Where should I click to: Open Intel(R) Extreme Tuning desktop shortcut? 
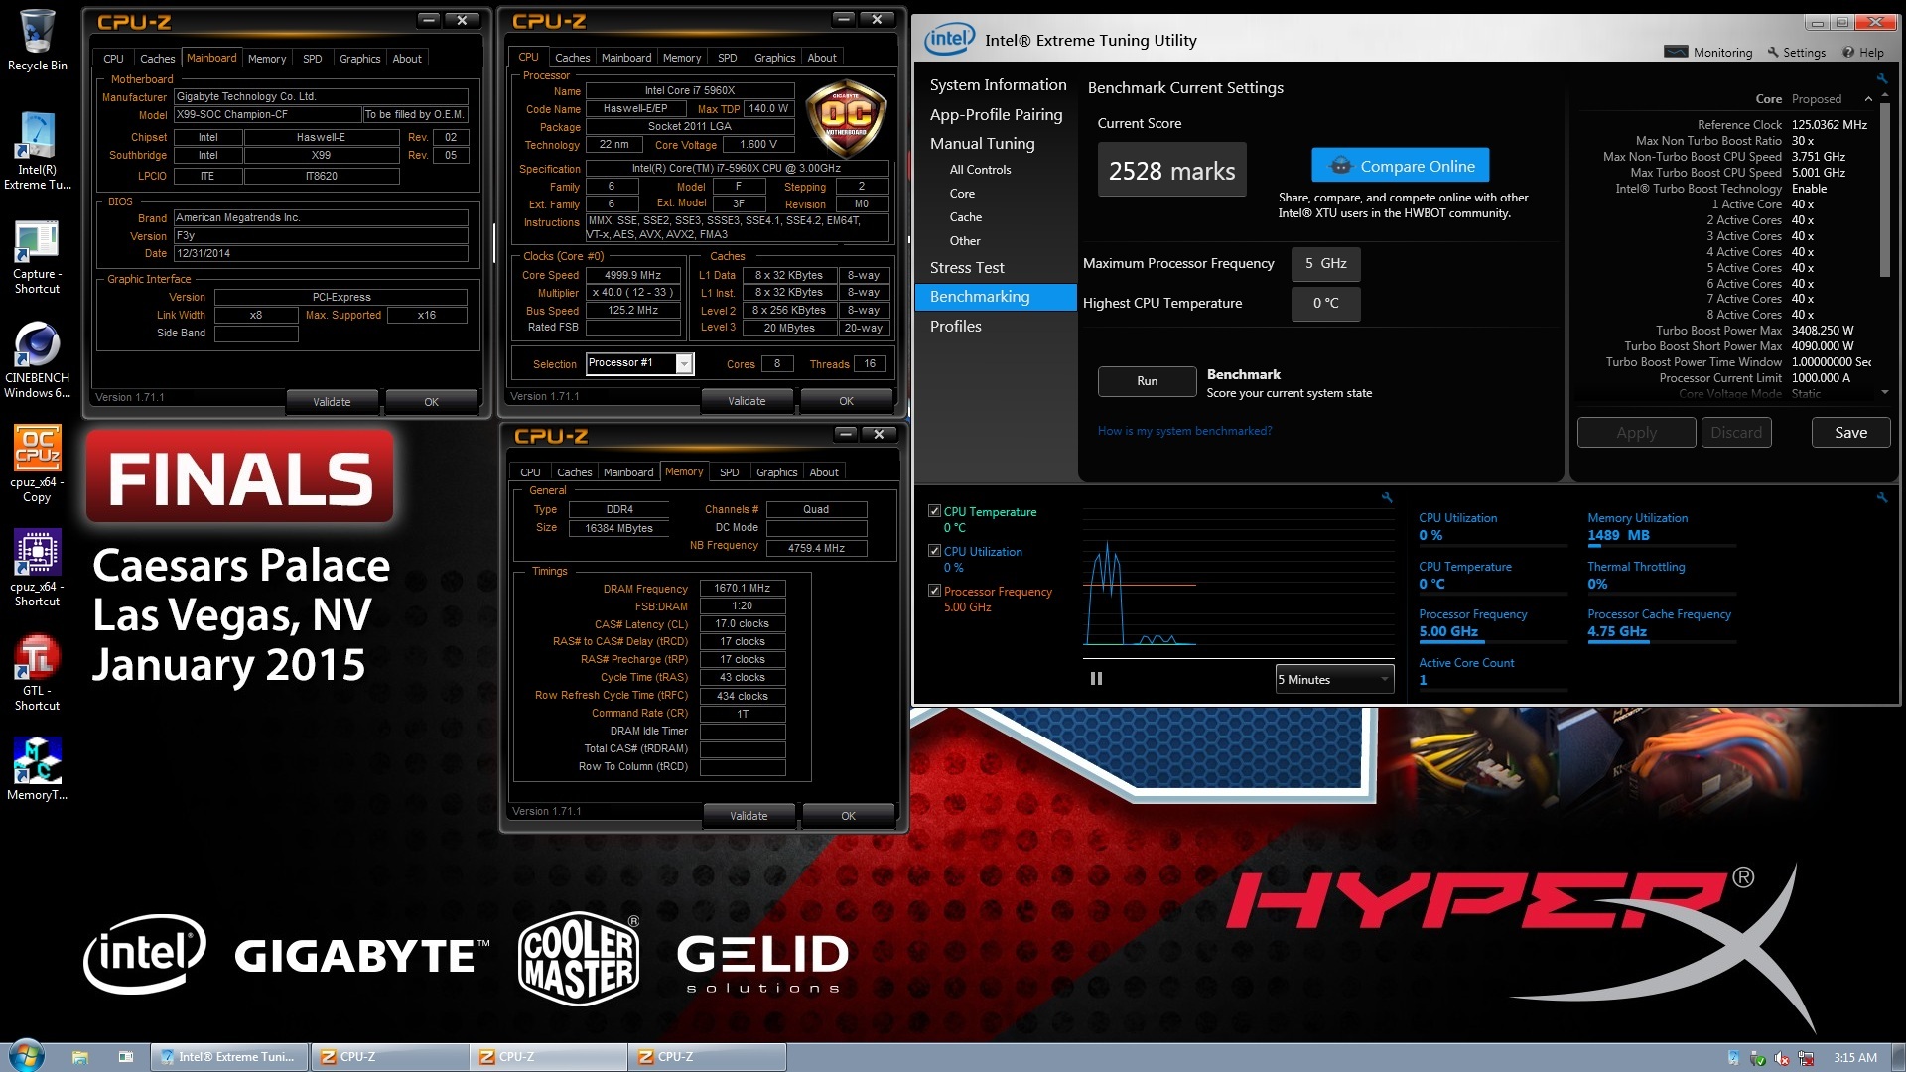(37, 151)
